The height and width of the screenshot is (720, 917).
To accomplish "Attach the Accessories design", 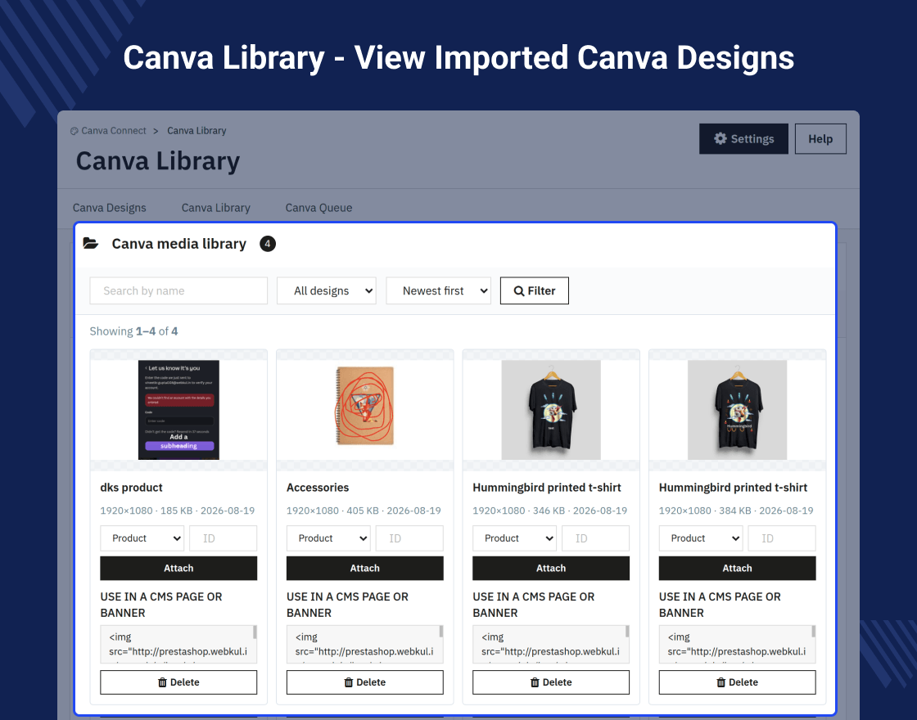I will pos(365,568).
